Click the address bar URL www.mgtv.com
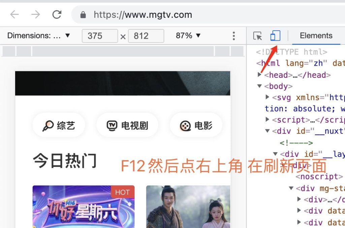345x228 pixels. point(143,15)
